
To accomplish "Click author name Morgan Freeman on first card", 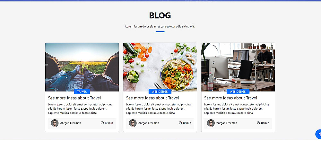I will [70, 123].
